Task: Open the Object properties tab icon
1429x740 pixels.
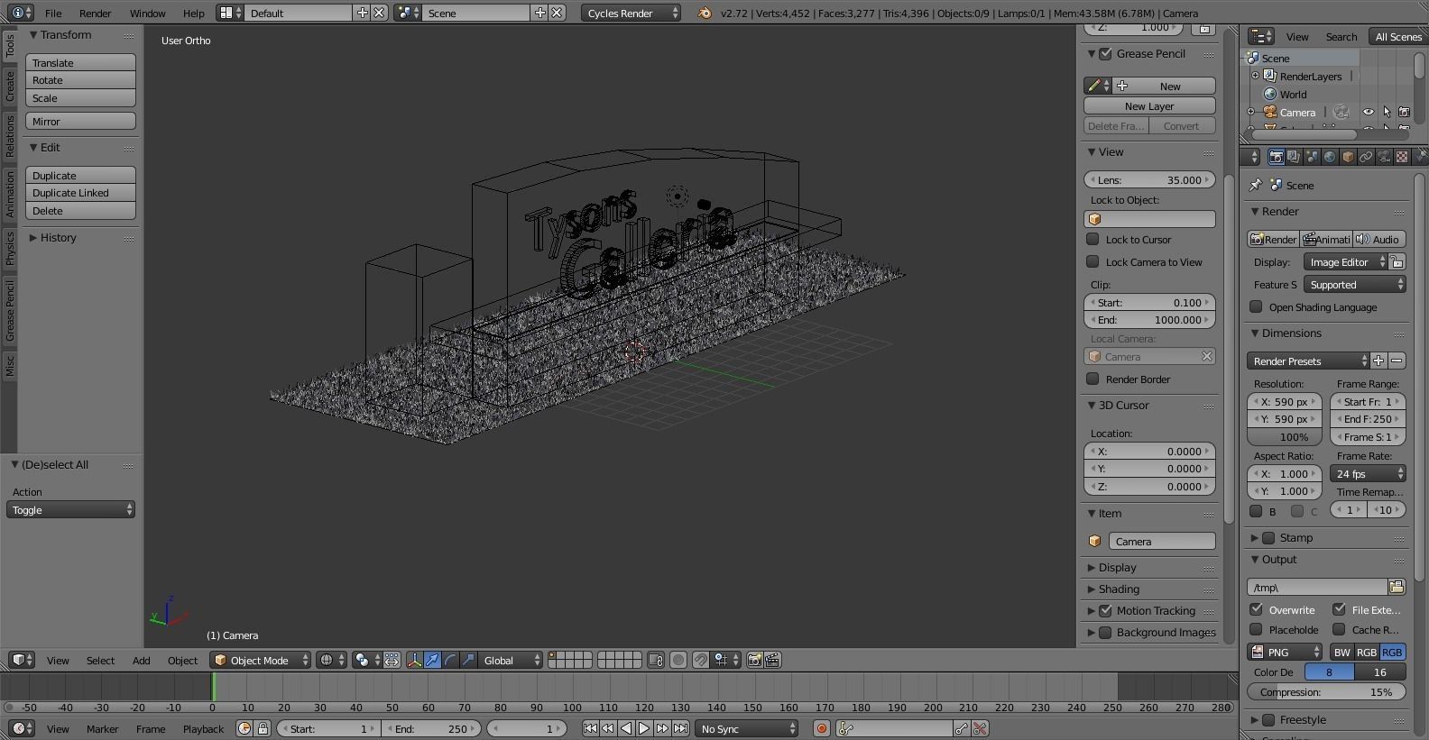Action: (x=1348, y=157)
